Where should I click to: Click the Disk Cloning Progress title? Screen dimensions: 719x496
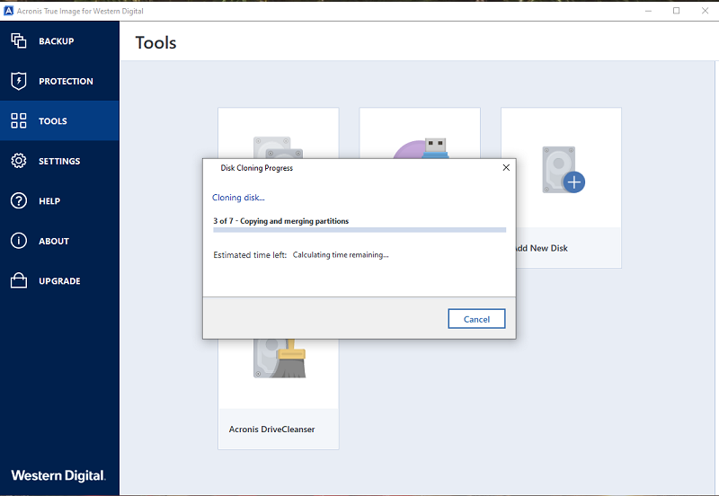(257, 168)
